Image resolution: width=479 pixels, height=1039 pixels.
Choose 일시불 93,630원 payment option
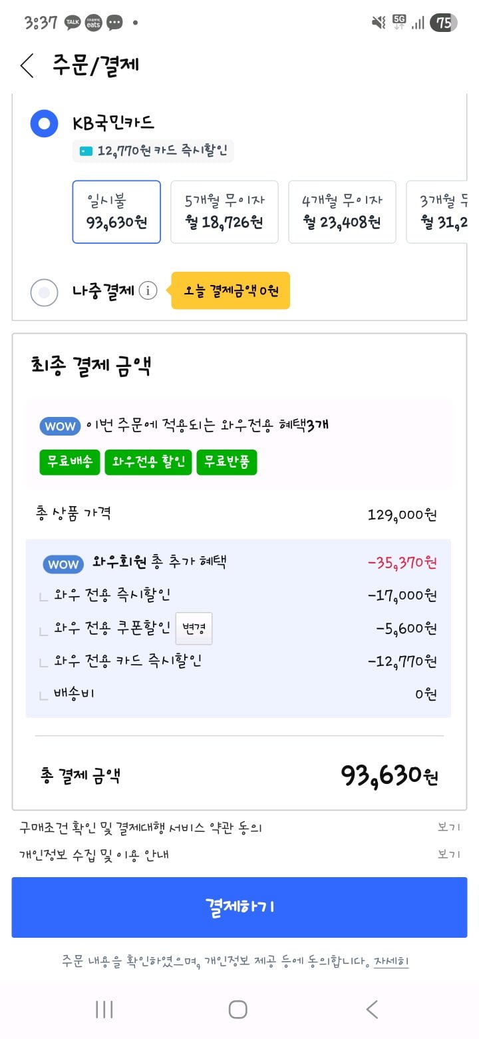[x=116, y=212]
